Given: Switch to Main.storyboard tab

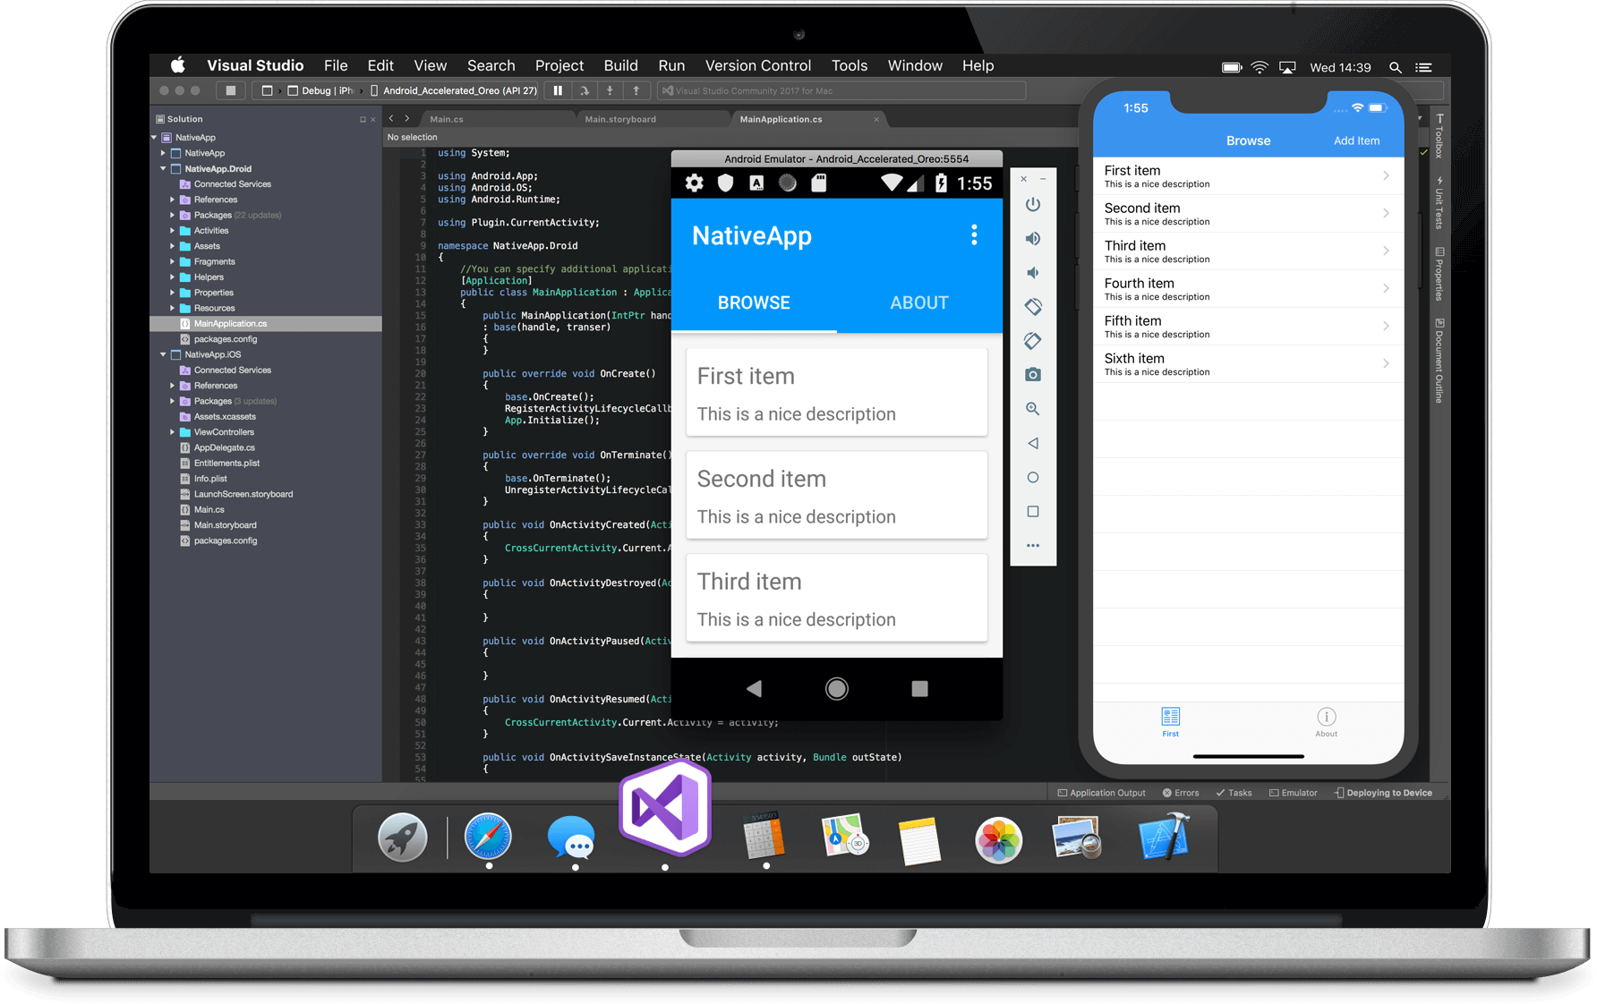Looking at the screenshot, I should [619, 119].
